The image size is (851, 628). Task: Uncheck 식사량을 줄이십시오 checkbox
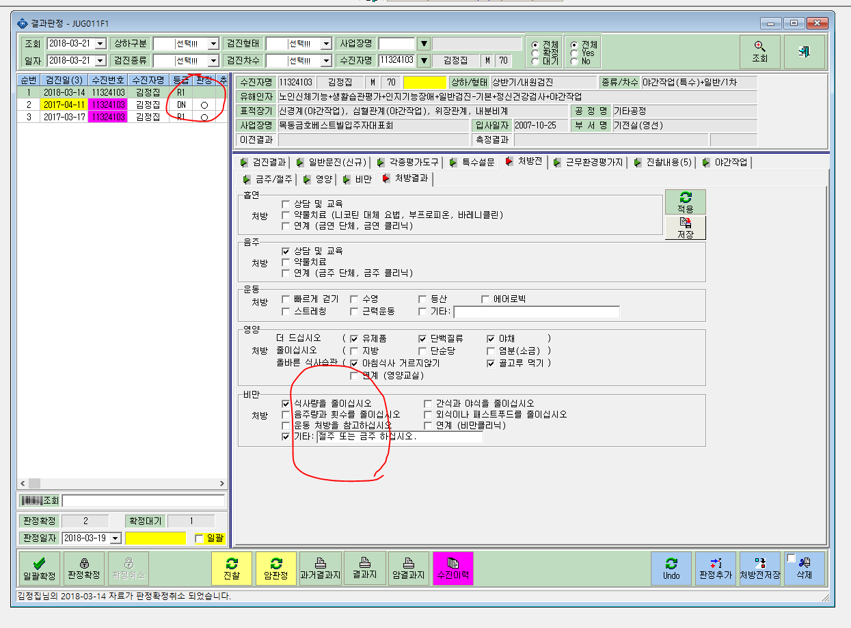click(x=286, y=404)
